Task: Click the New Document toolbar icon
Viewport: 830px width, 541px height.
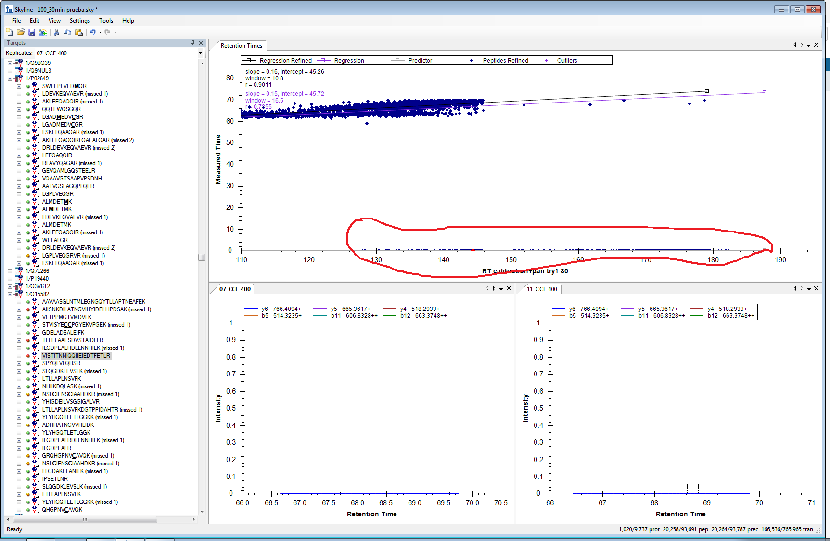Action: (10, 32)
